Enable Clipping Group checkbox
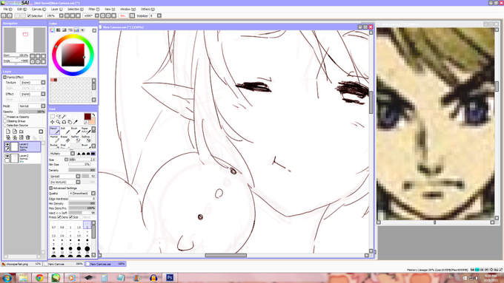 [5, 121]
